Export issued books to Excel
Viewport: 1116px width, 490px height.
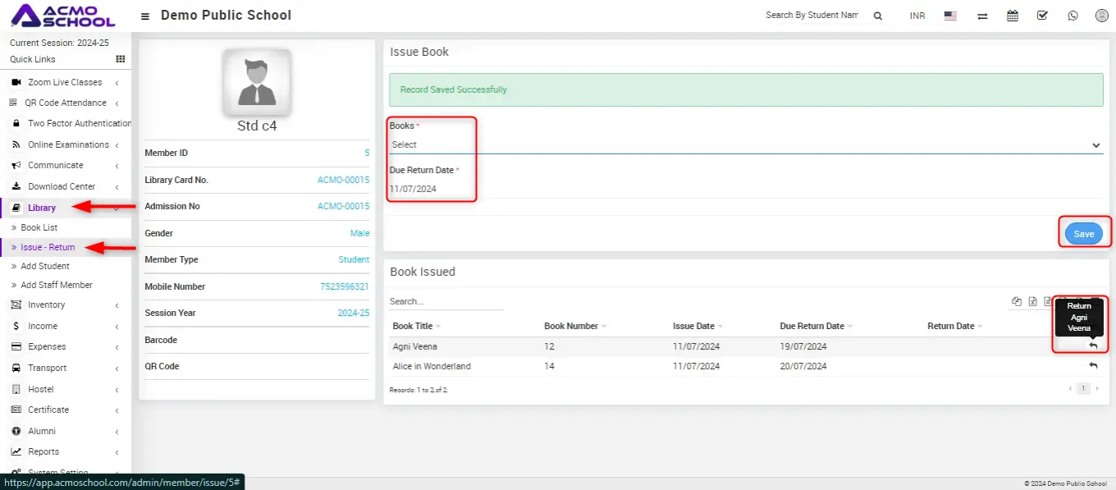[x=1033, y=301]
